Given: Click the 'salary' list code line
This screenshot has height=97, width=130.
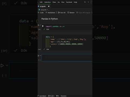Looking at the screenshot, I should click(67, 44).
